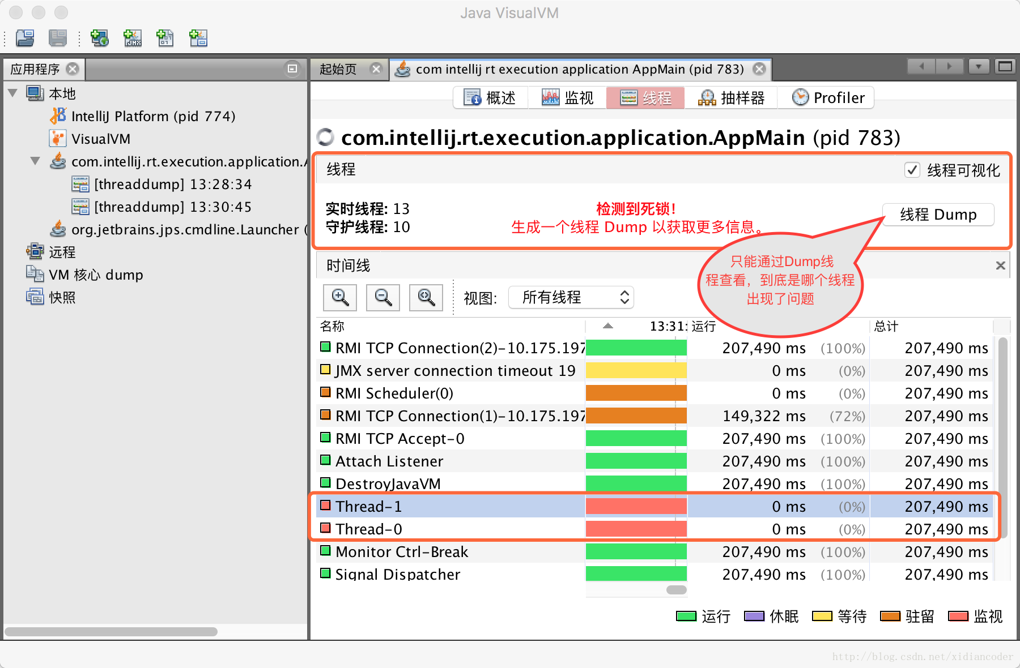The width and height of the screenshot is (1020, 668).
Task: Select the Attach Listener thread row
Action: (x=654, y=461)
